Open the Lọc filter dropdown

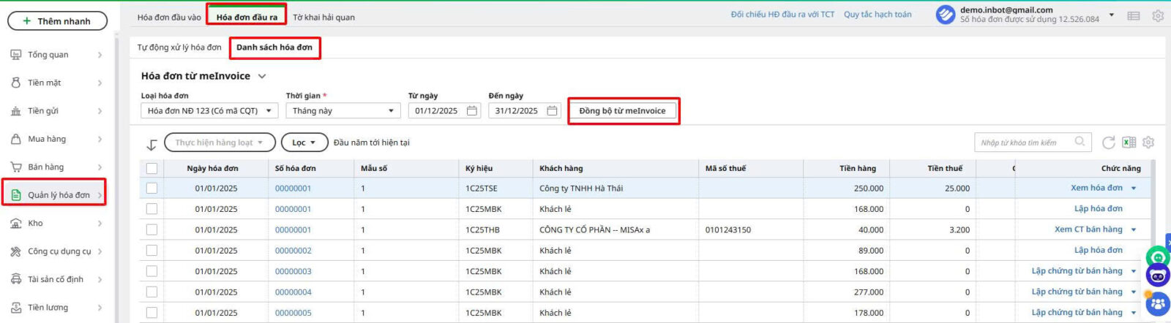point(304,142)
